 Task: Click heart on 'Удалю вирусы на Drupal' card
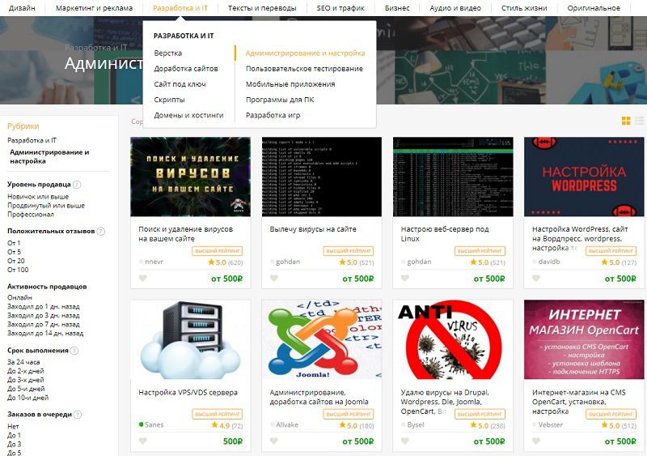point(405,441)
